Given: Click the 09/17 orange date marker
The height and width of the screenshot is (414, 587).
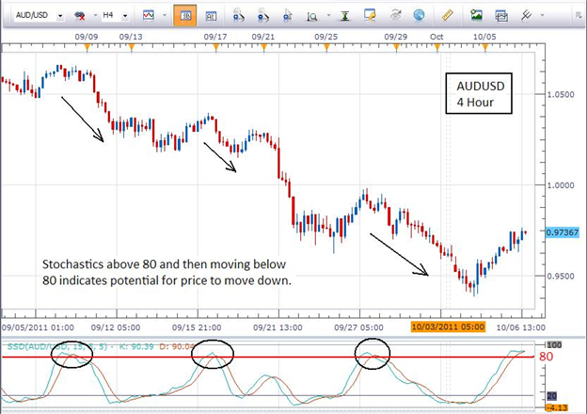Looking at the screenshot, I should click(215, 47).
